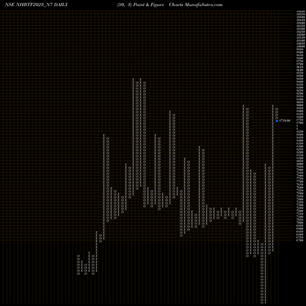Click the "NSE NHBTF2023_N7 DAILY" chart title
Screen dimensions: 306x306
[36, 5]
